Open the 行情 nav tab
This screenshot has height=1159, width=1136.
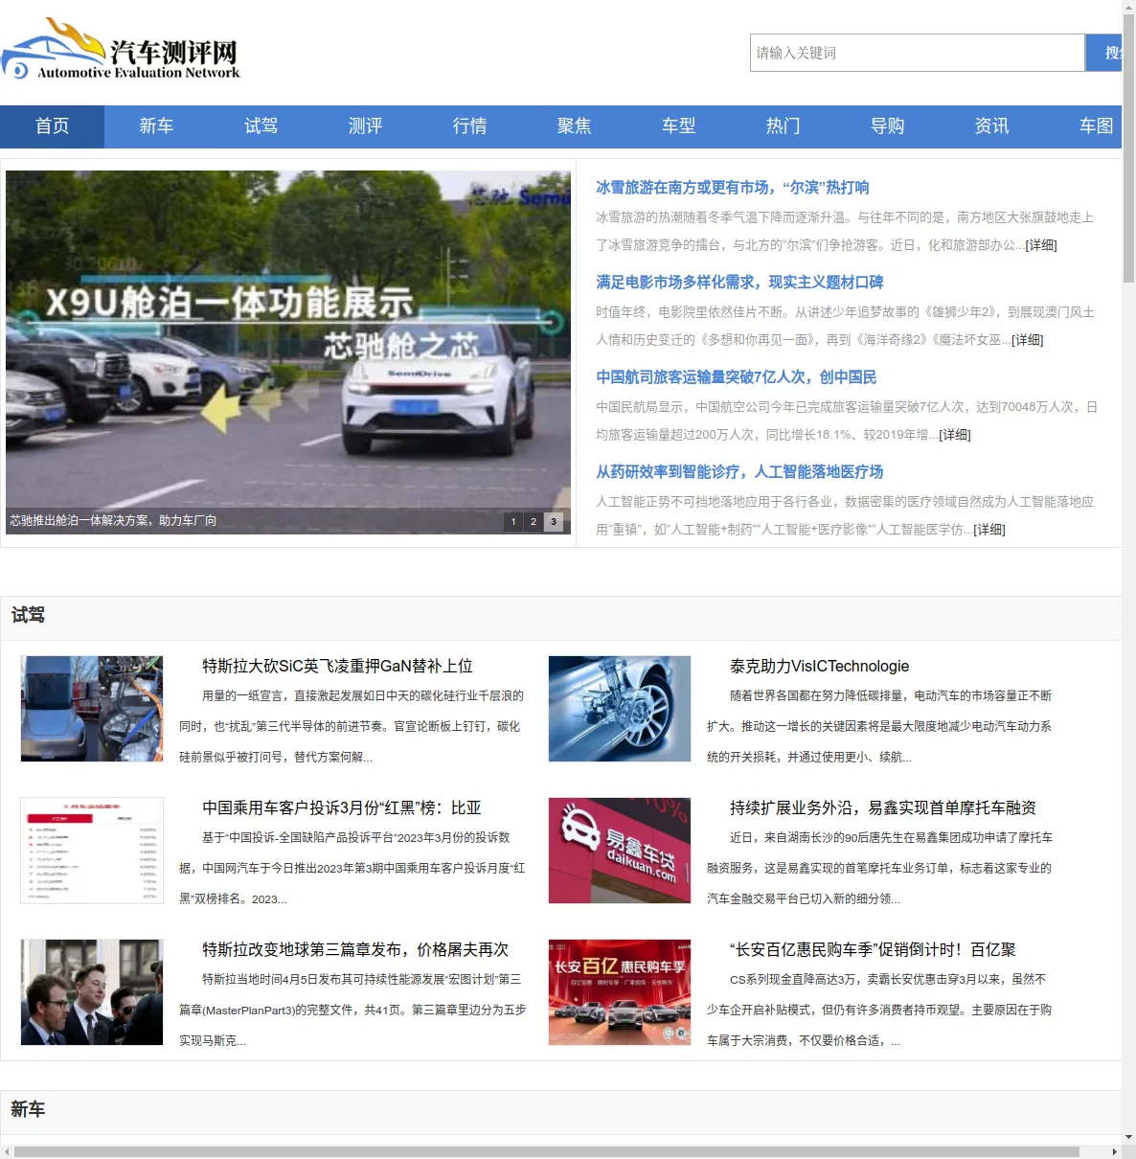(469, 126)
